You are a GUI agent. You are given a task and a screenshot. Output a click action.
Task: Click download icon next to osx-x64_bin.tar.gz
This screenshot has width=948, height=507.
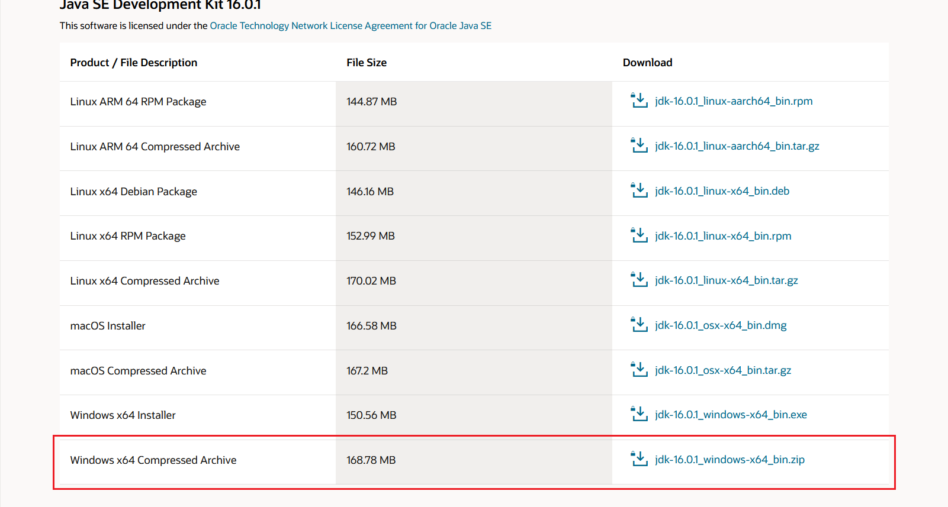pos(639,370)
